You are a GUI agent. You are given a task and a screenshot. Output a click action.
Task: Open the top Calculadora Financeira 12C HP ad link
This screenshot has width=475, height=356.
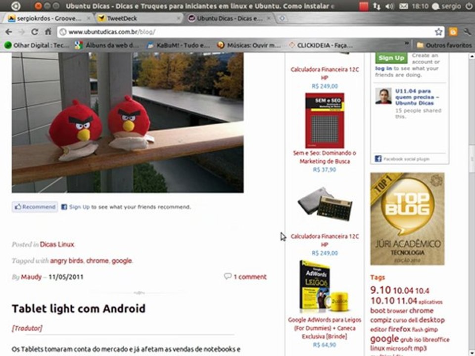tap(325, 73)
